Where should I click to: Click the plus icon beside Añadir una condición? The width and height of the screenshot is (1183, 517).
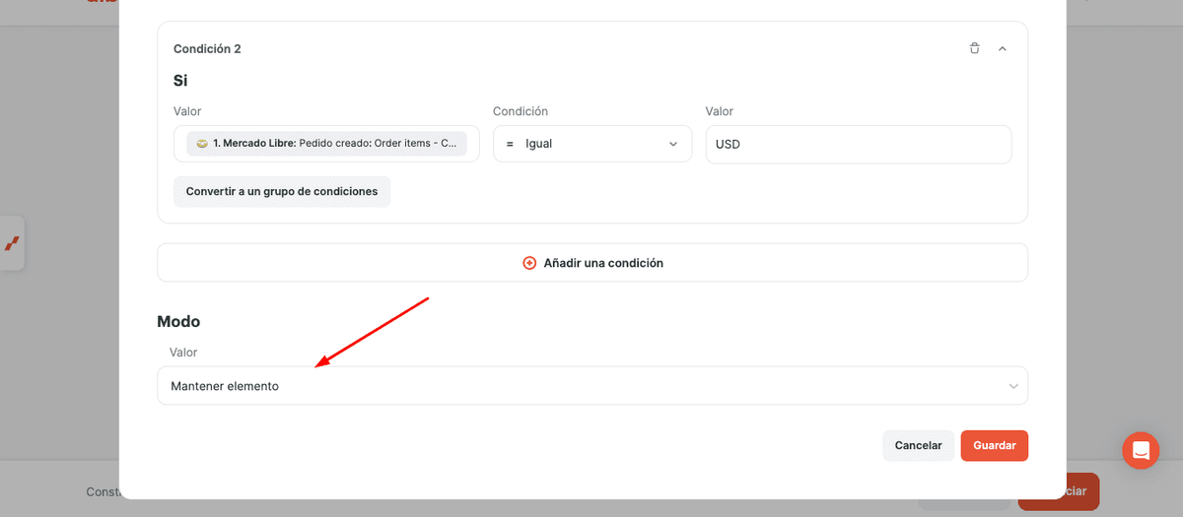coord(529,263)
